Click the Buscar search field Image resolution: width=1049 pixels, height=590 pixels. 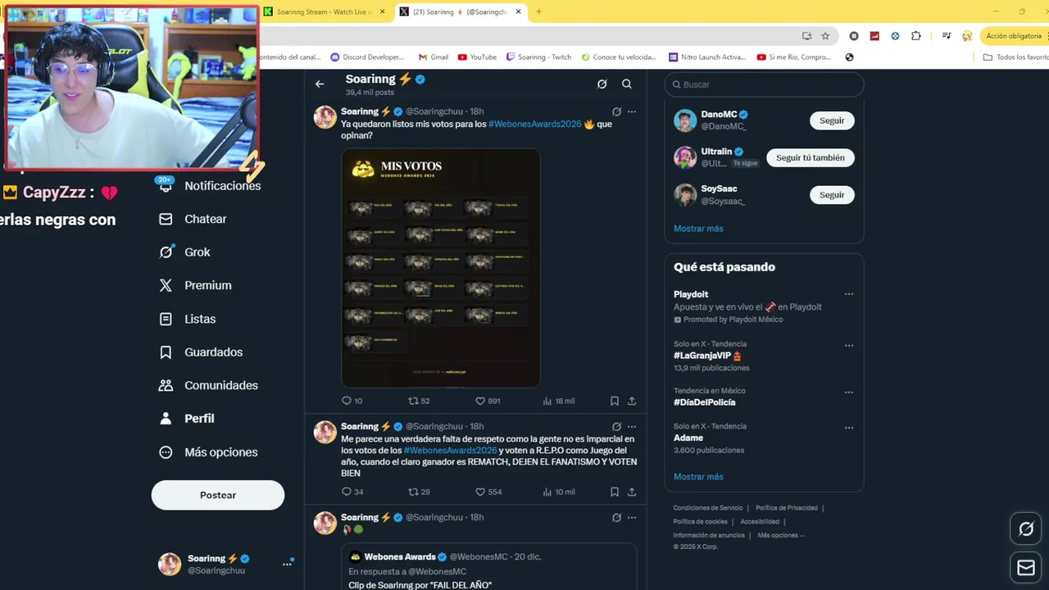coord(764,84)
